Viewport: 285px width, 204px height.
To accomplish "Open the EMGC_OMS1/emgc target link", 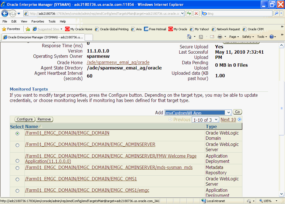I will pyautogui.click(x=87, y=190).
